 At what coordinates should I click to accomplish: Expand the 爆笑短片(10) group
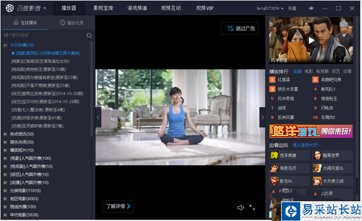5,150
